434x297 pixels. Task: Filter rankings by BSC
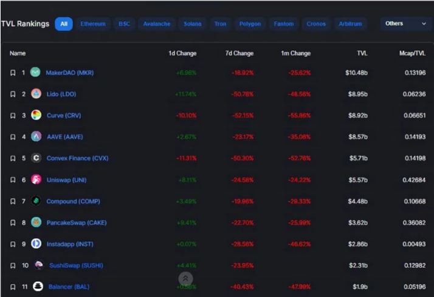[x=124, y=24]
